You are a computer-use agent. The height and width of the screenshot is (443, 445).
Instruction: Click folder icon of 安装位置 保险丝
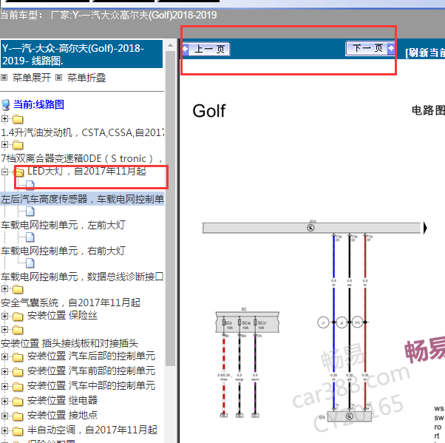[18, 316]
